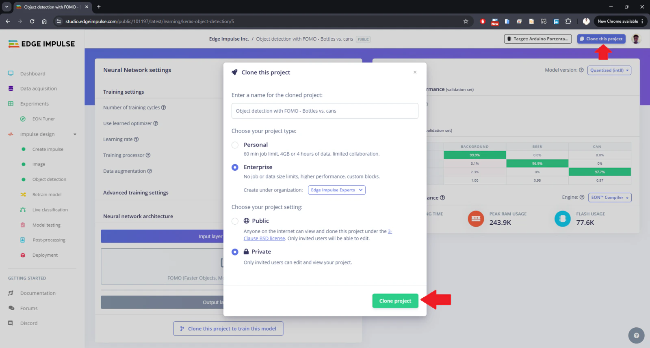Click Clone this project to train this model

[228, 329]
